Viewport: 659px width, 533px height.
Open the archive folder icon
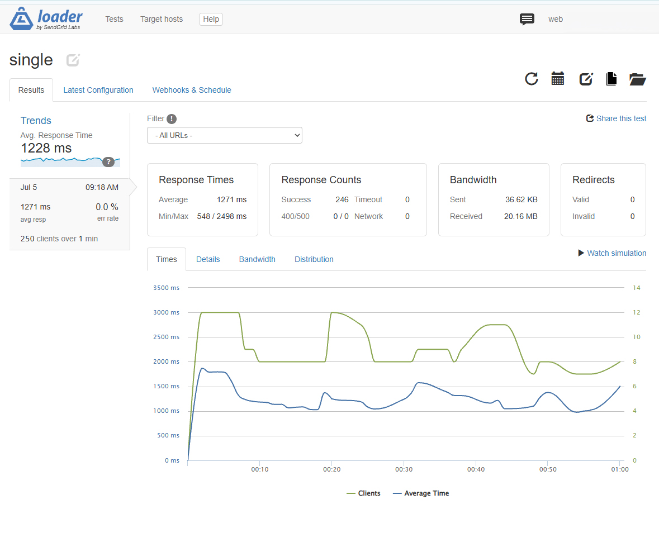(638, 79)
